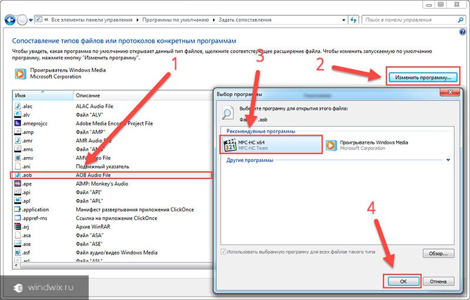Image resolution: width=470 pixels, height=300 pixels.
Task: Choose MPC-HC x64 in recommended programs
Action: [x=271, y=145]
